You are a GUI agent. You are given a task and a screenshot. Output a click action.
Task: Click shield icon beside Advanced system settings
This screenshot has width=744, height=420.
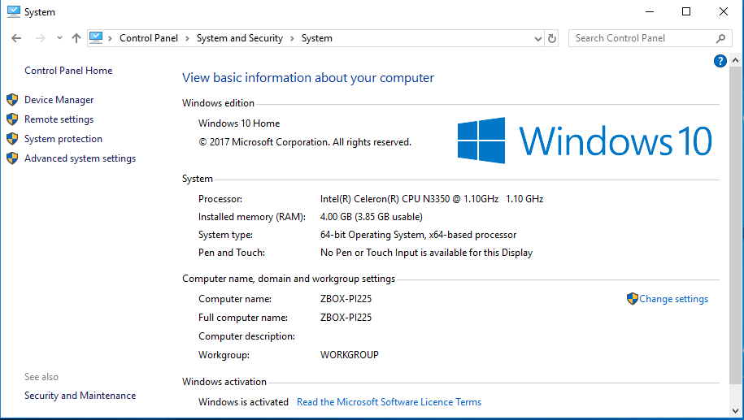point(12,158)
